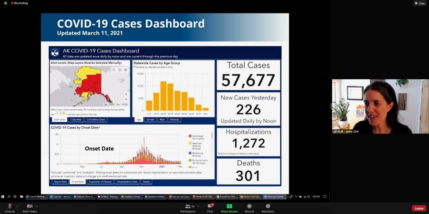Leave the meeting with the red button
The width and height of the screenshot is (429, 214).
[419, 208]
